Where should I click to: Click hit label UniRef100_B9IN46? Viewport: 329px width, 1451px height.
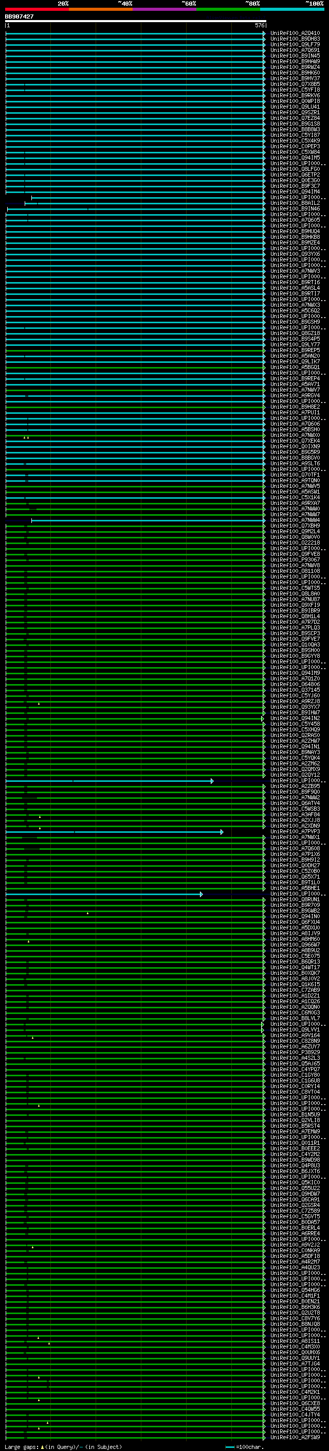(x=295, y=209)
